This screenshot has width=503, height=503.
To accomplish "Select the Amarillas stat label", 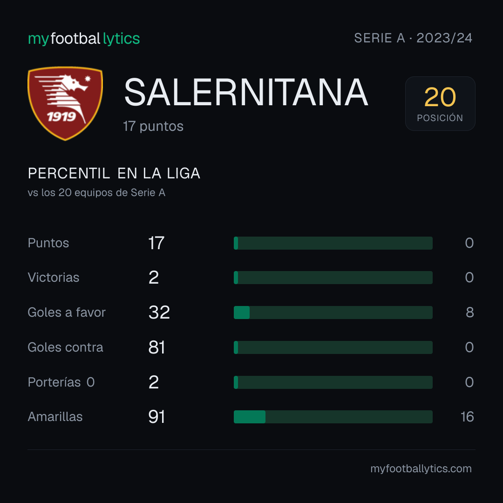I will 55,417.
